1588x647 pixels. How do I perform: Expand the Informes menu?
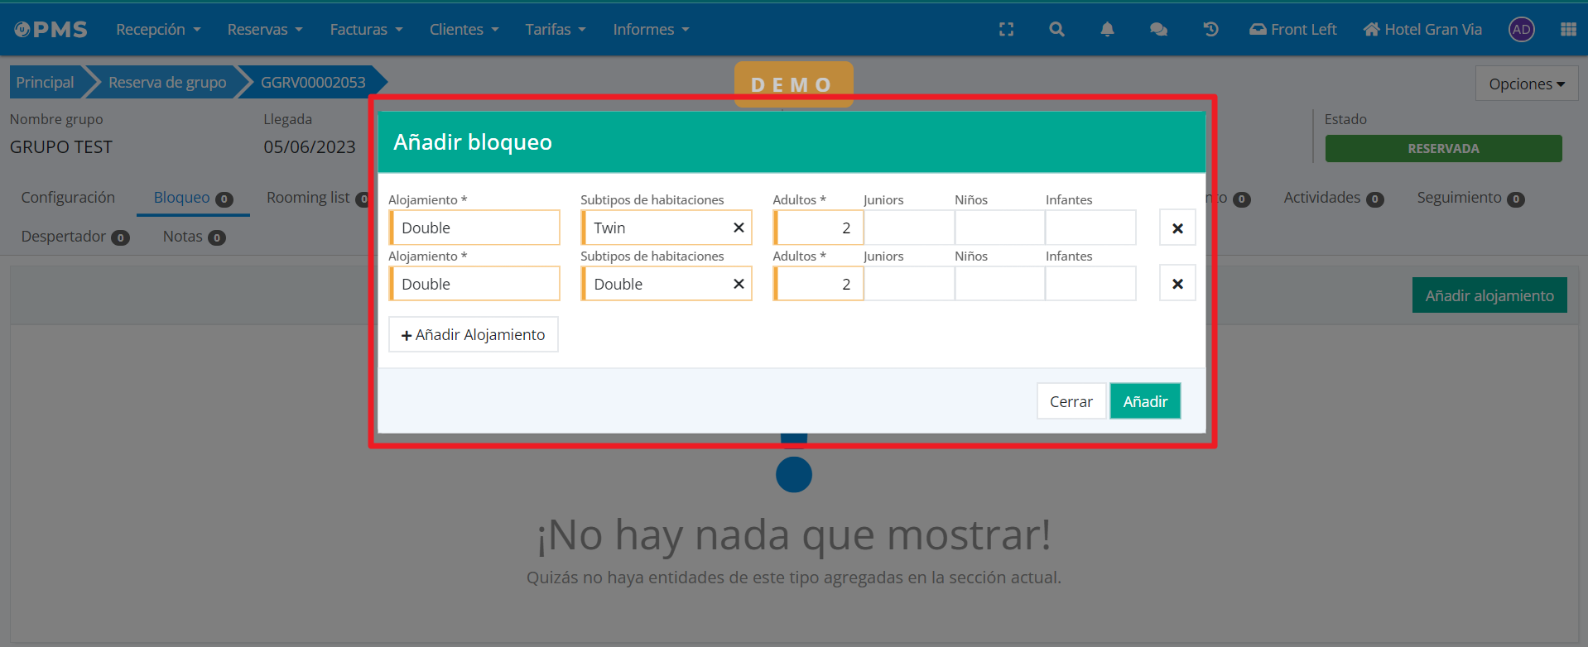coord(651,30)
